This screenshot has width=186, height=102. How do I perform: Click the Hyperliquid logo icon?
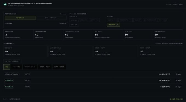pos(5,4)
